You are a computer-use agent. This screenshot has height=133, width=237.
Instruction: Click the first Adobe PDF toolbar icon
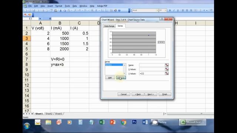coord(26,15)
